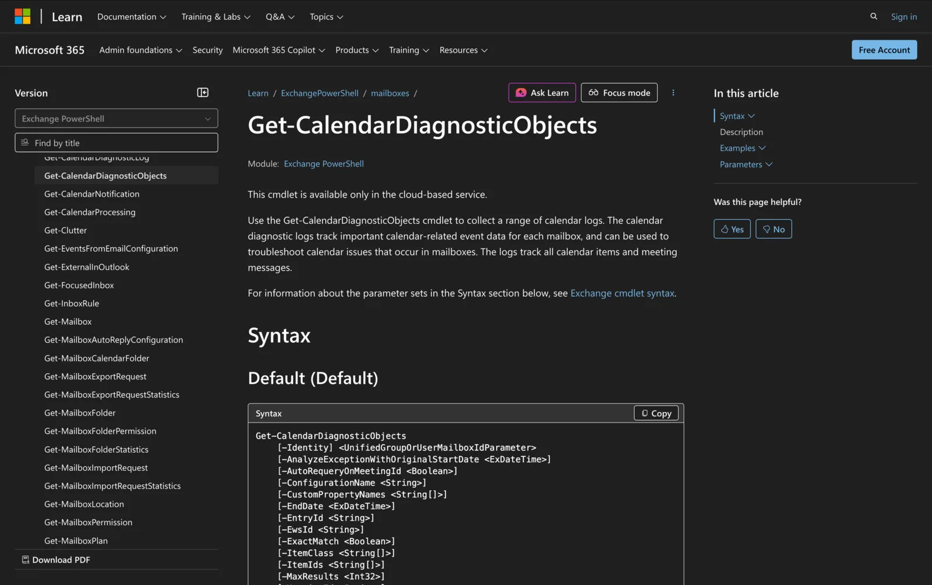Click the Get-CalendarDiagnosticObjects page heading
932x585 pixels.
click(422, 125)
